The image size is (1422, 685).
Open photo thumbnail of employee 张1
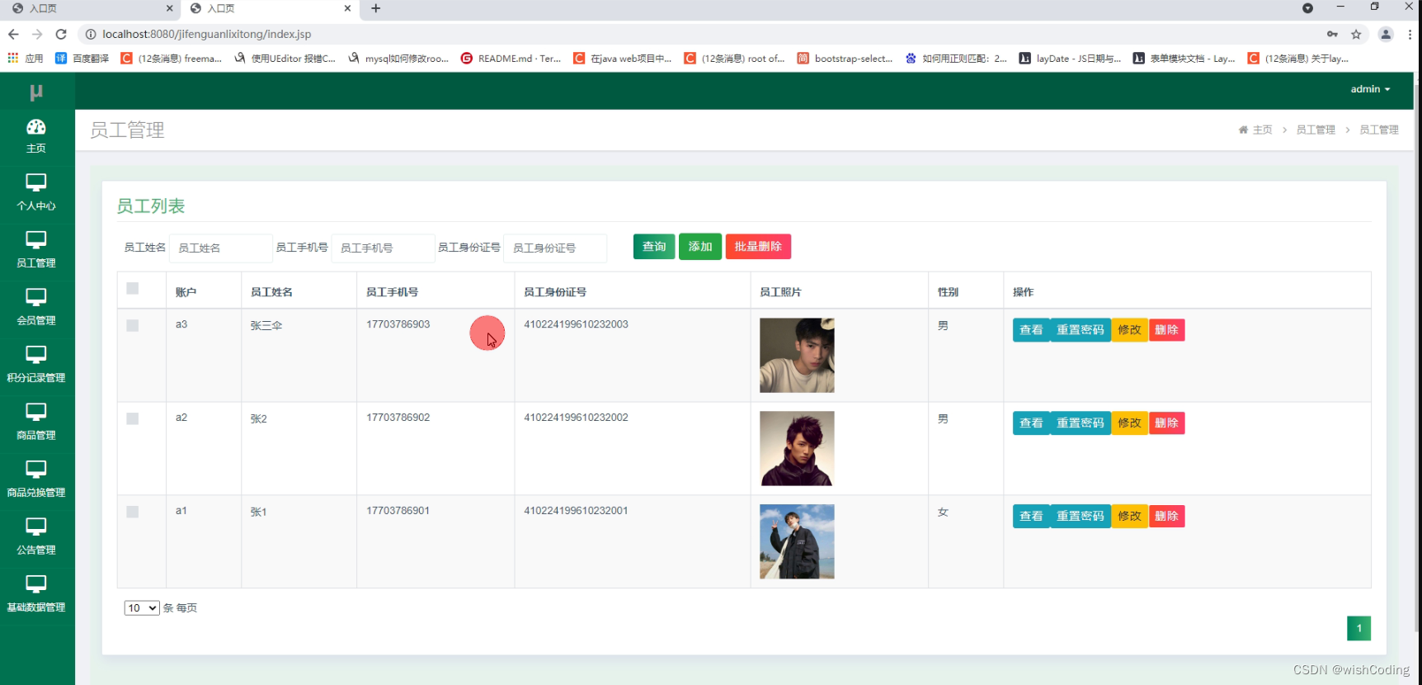coord(797,542)
